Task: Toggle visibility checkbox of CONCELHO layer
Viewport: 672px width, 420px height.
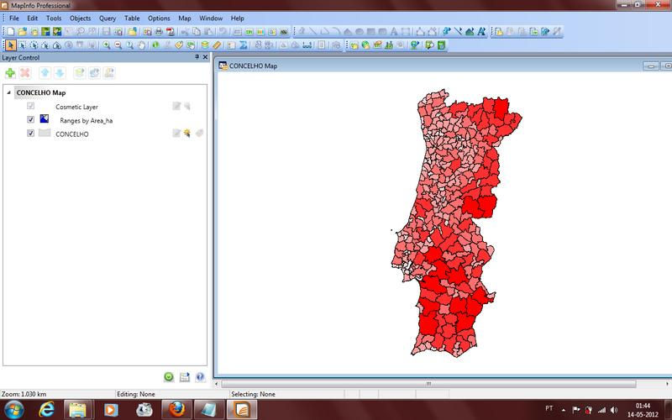Action: tap(30, 134)
